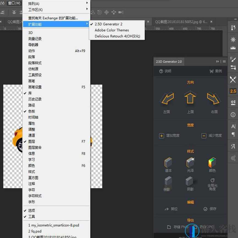Uncheck 色板 in the Window menu
The width and height of the screenshot is (238, 238).
click(31, 111)
